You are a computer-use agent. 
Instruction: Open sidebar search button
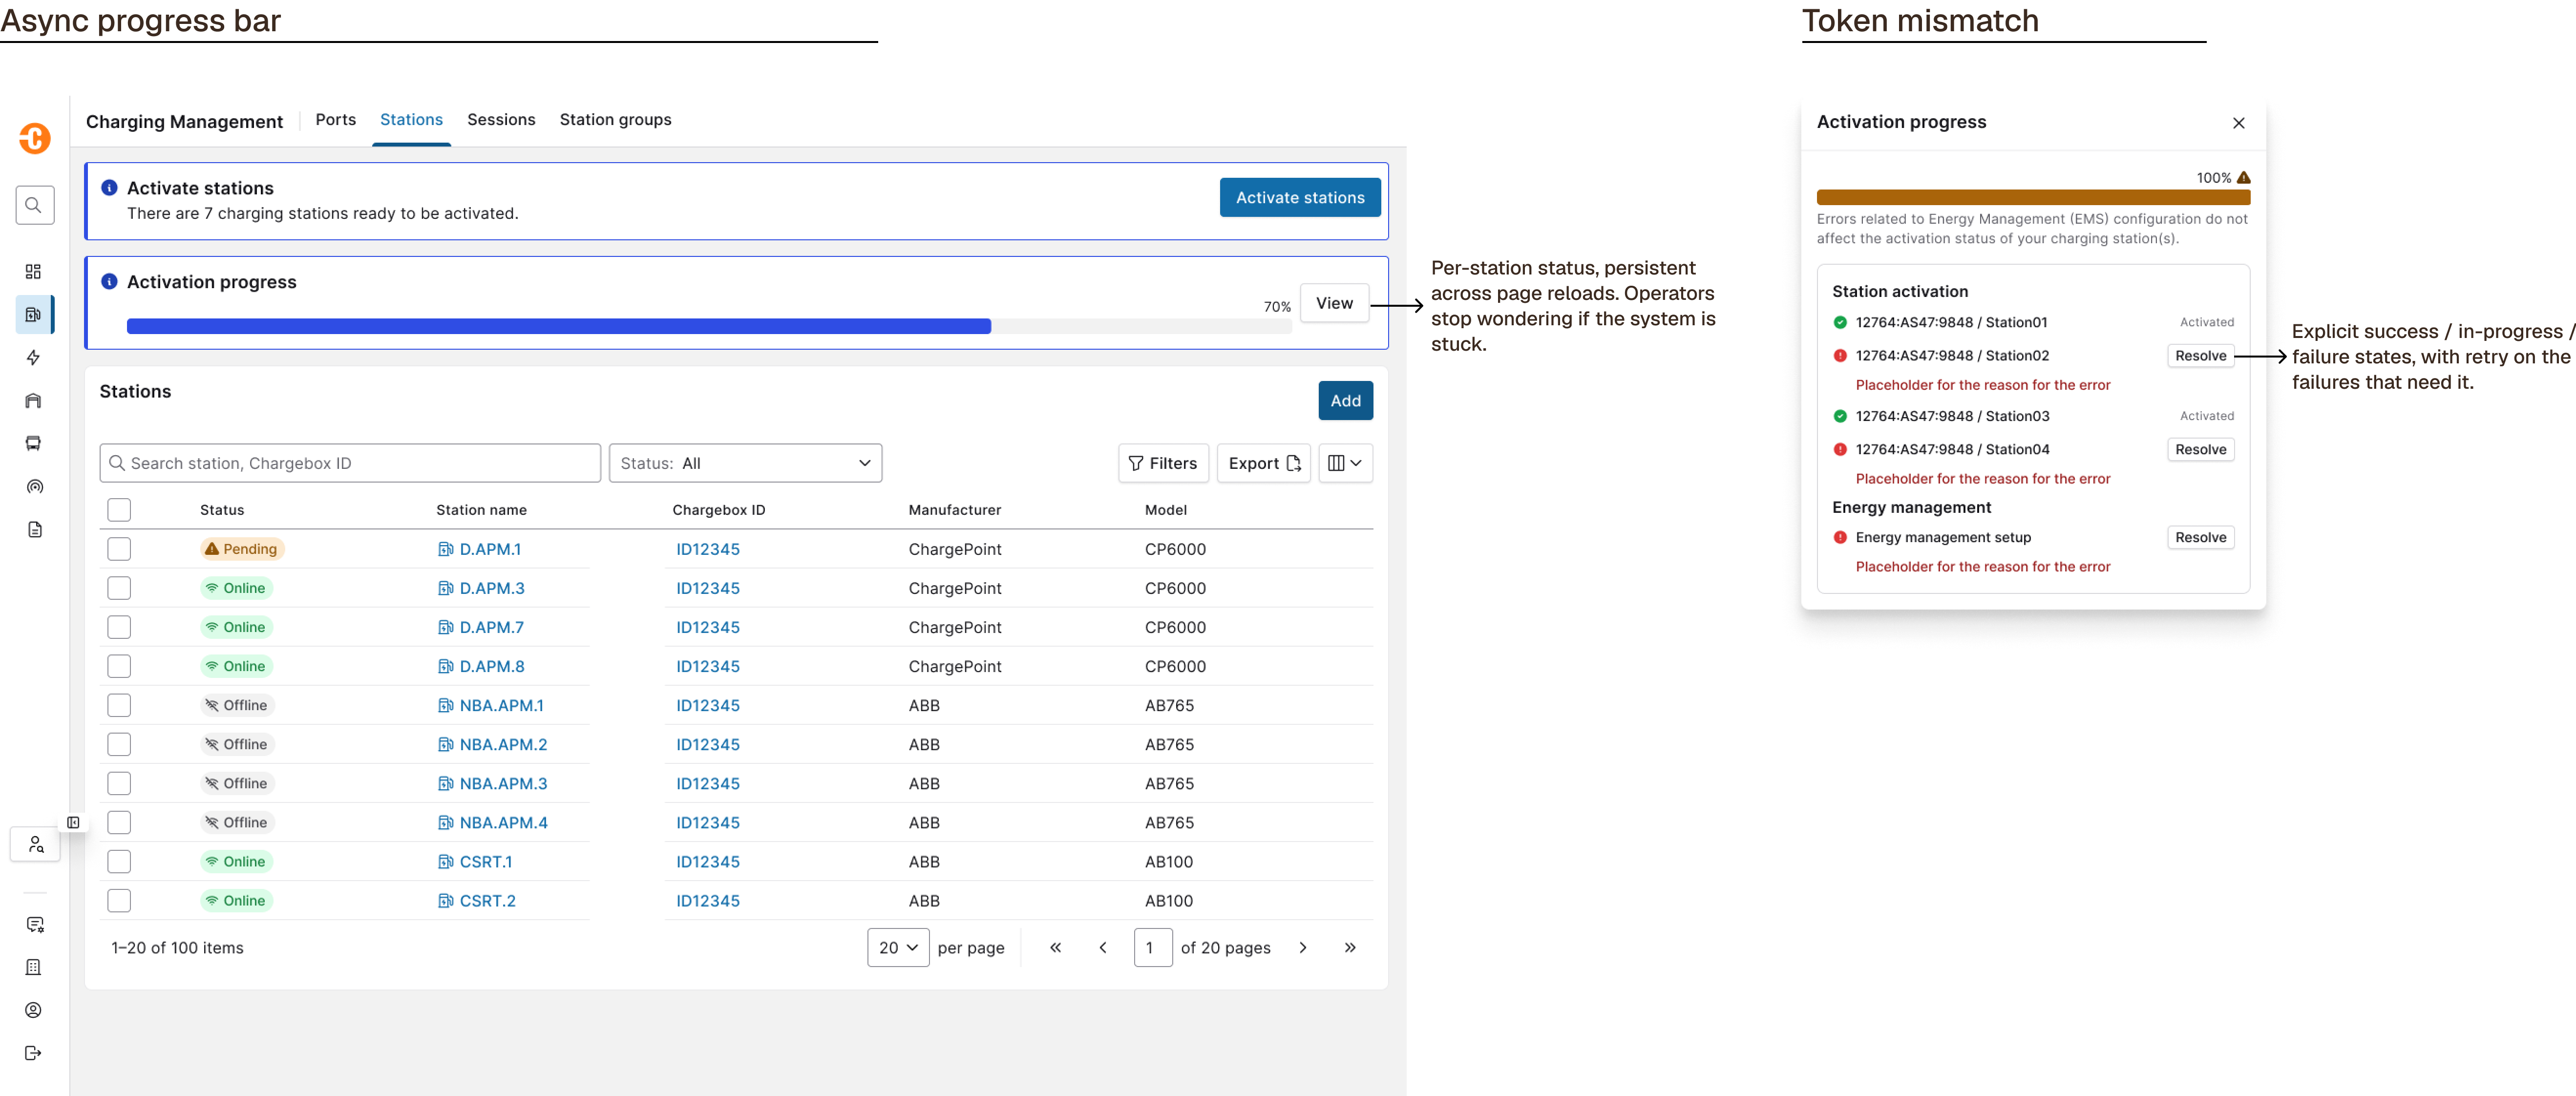[x=34, y=205]
